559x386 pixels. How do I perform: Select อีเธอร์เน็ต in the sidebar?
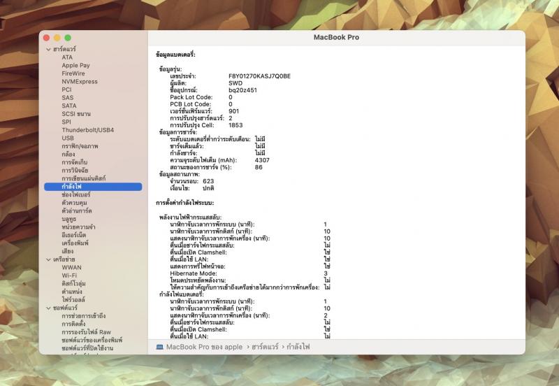[74, 235]
